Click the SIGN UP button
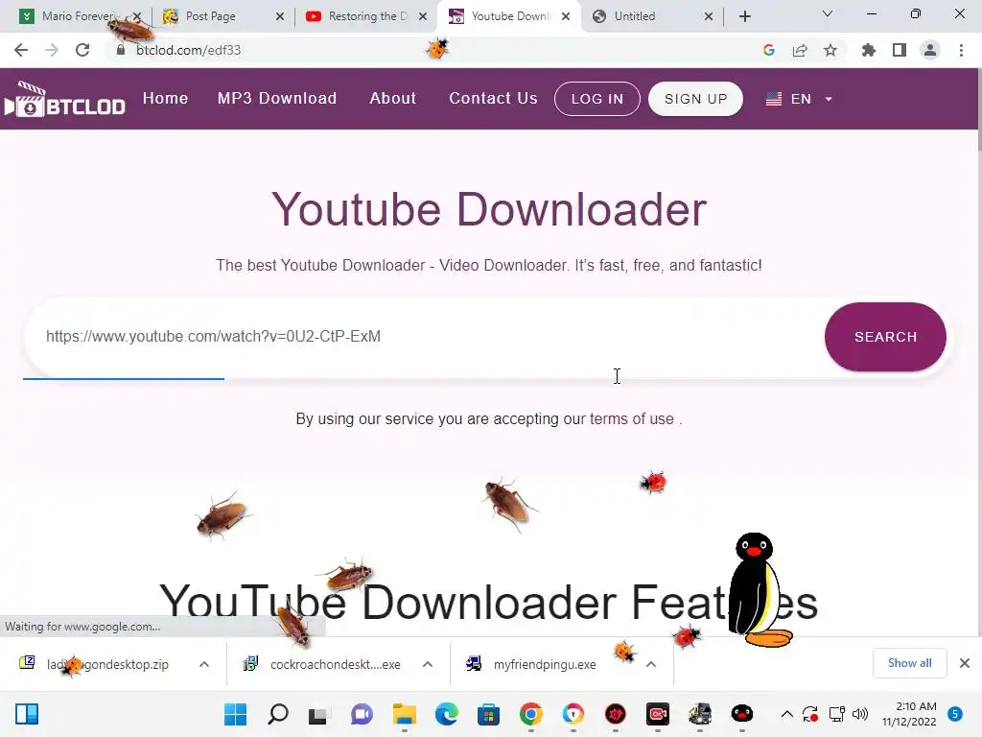The width and height of the screenshot is (982, 737). pyautogui.click(x=696, y=99)
